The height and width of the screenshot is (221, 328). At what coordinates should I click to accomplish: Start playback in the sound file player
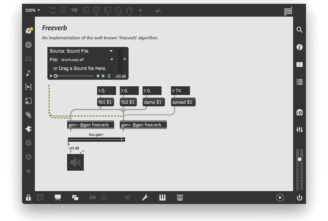(51, 76)
